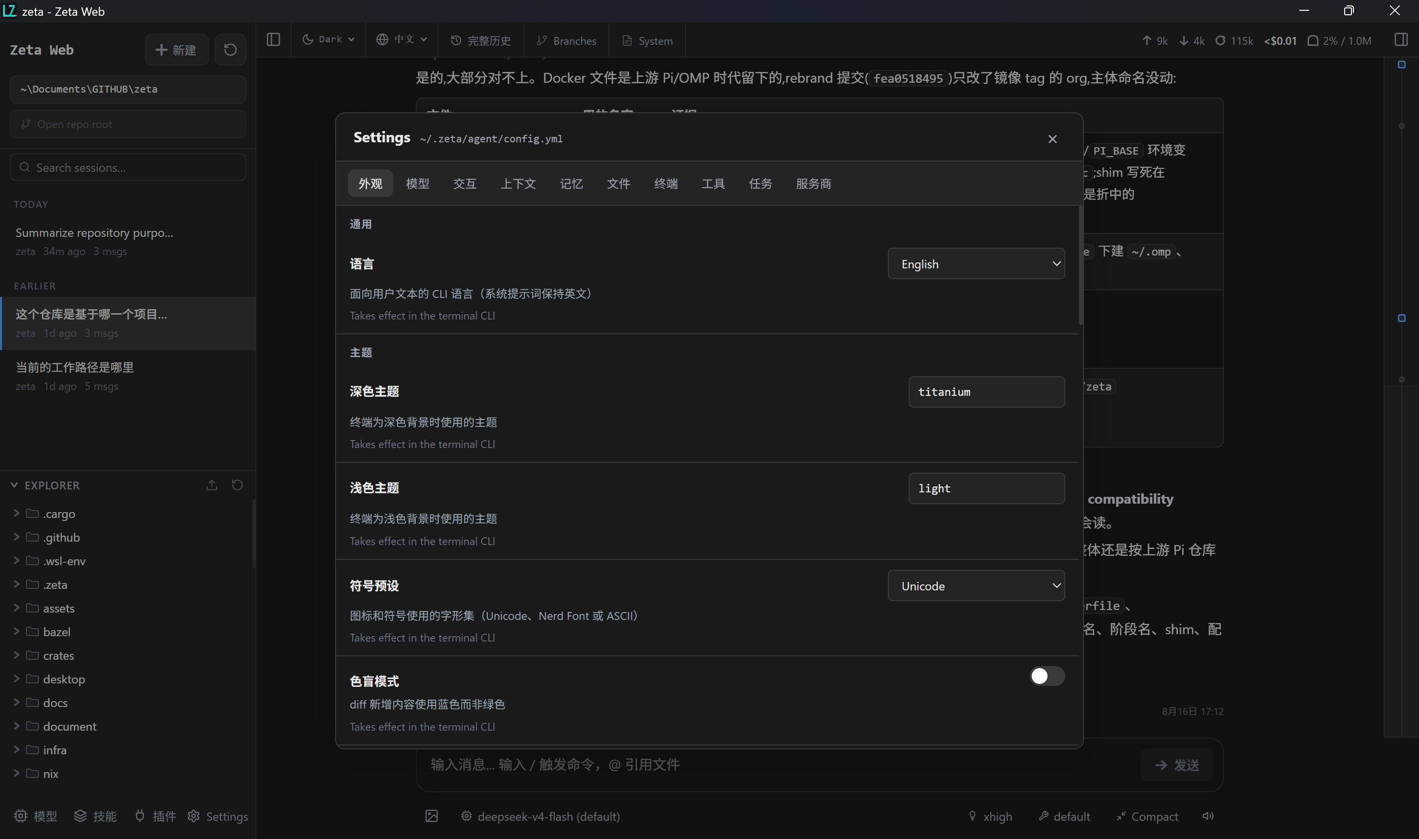Viewport: 1419px width, 839px height.
Task: Click the ~\Documents\GITHUB\zeta path field
Action: (128, 89)
